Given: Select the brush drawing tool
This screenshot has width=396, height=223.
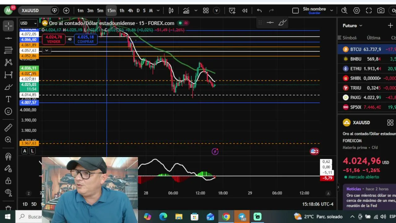Looking at the screenshot, I should [8, 87].
